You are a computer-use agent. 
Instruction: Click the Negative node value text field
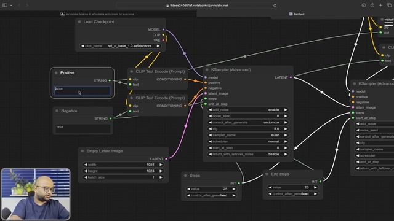(x=82, y=128)
